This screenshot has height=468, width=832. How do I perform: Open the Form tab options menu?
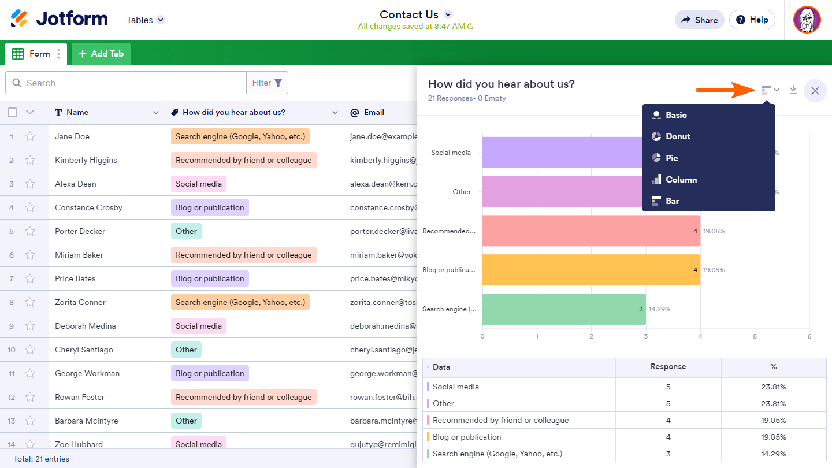[x=58, y=54]
